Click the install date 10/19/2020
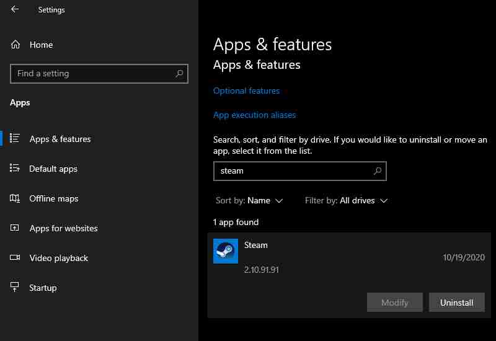 [464, 257]
